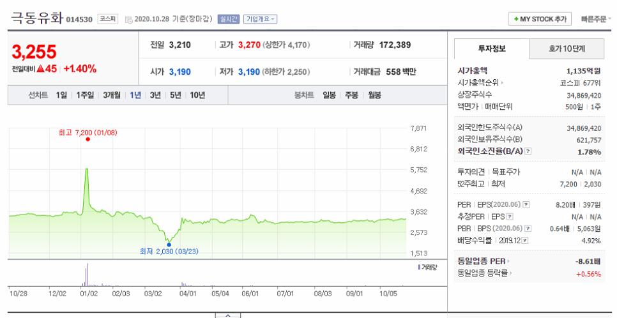Open 동일업종 등락률 details

[x=485, y=273]
